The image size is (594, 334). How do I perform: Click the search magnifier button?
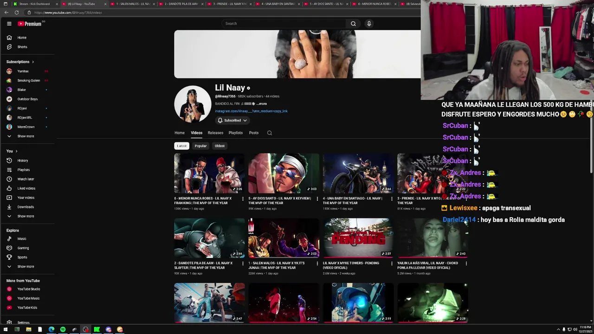coord(353,24)
